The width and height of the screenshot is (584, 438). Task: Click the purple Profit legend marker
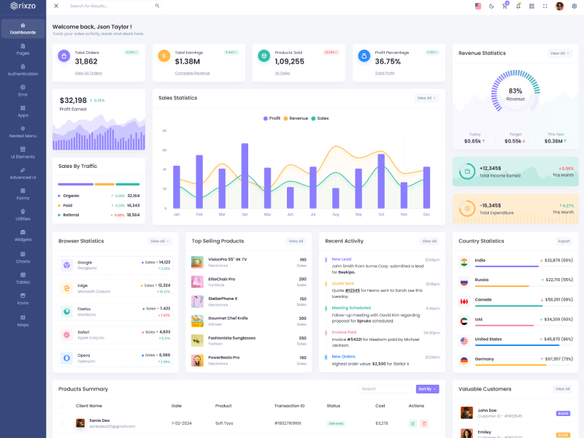click(x=266, y=118)
